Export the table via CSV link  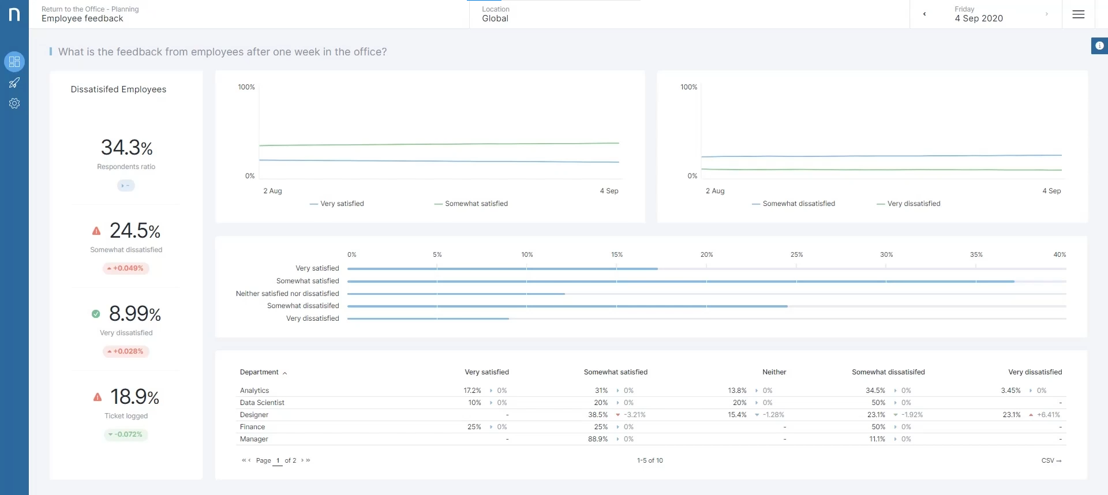point(1051,460)
